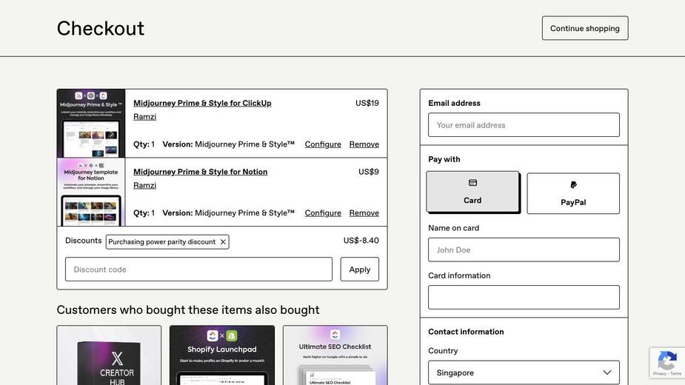Open Midjourney Prime & Style for ClickUp link

point(202,103)
